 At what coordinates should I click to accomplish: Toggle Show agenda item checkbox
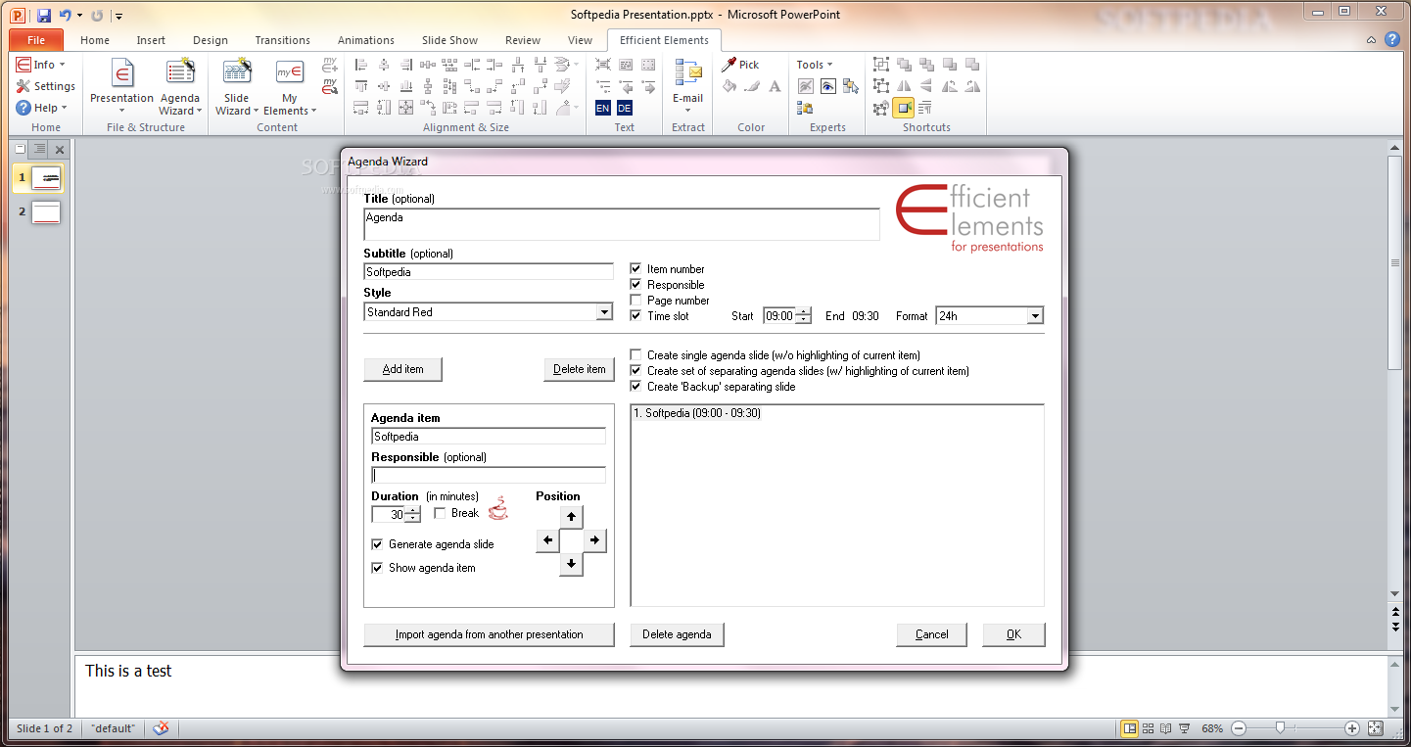tap(378, 568)
